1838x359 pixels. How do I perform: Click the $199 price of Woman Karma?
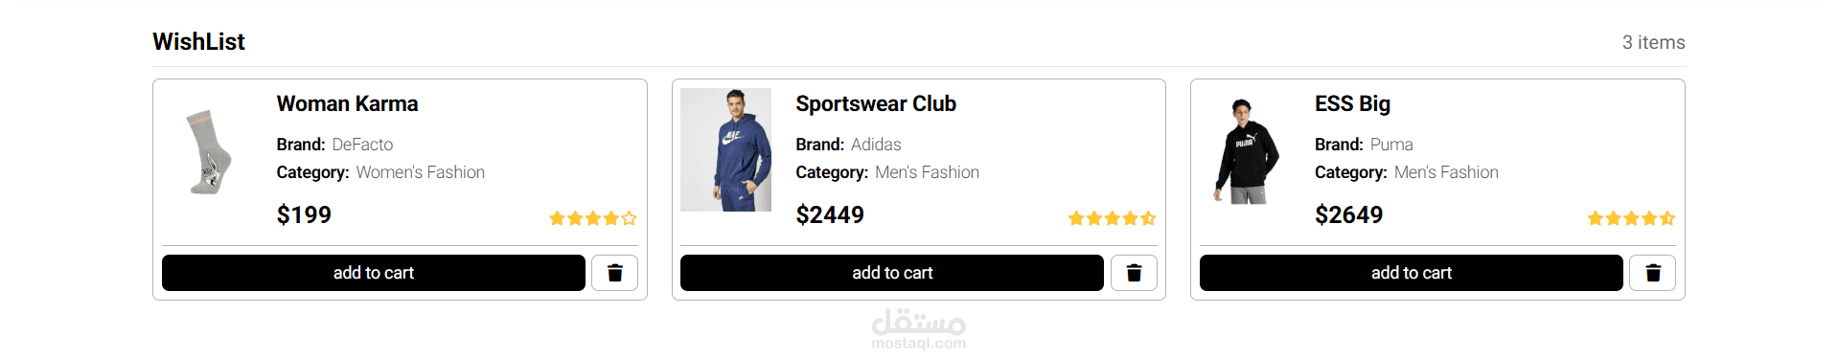(304, 214)
